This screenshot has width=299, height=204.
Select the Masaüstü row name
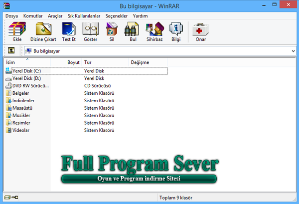point(22,108)
